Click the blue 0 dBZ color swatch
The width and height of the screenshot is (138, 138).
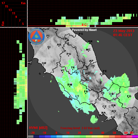pyautogui.click(x=54, y=136)
